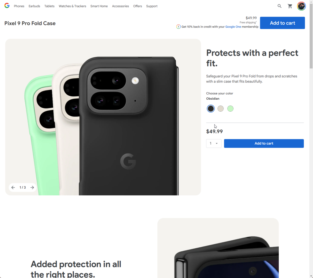Image resolution: width=313 pixels, height=278 pixels.
Task: Click the top Add to cart button
Action: (x=282, y=23)
